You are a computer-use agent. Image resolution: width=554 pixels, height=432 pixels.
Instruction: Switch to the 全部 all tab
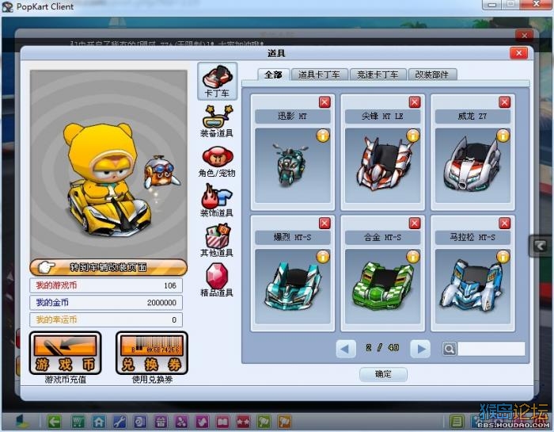(274, 75)
